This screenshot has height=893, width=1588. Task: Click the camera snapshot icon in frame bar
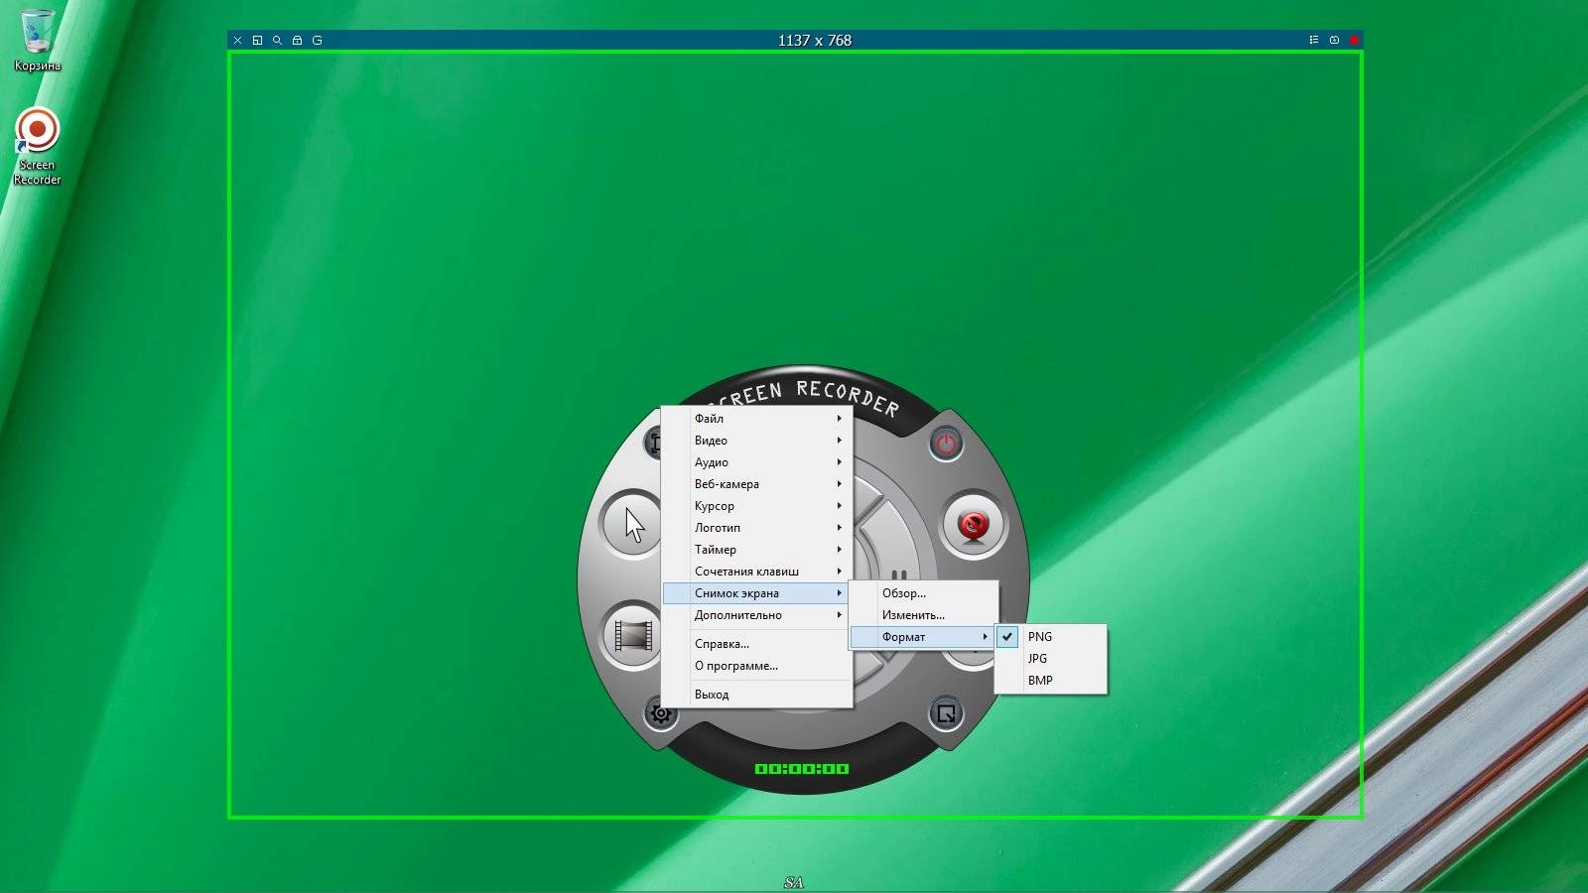point(1334,41)
